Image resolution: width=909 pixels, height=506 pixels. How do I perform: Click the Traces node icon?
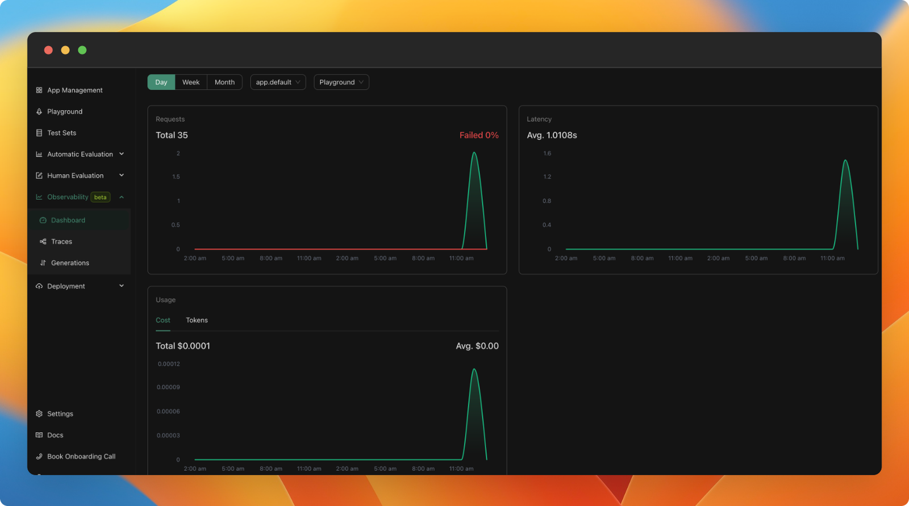tap(43, 241)
